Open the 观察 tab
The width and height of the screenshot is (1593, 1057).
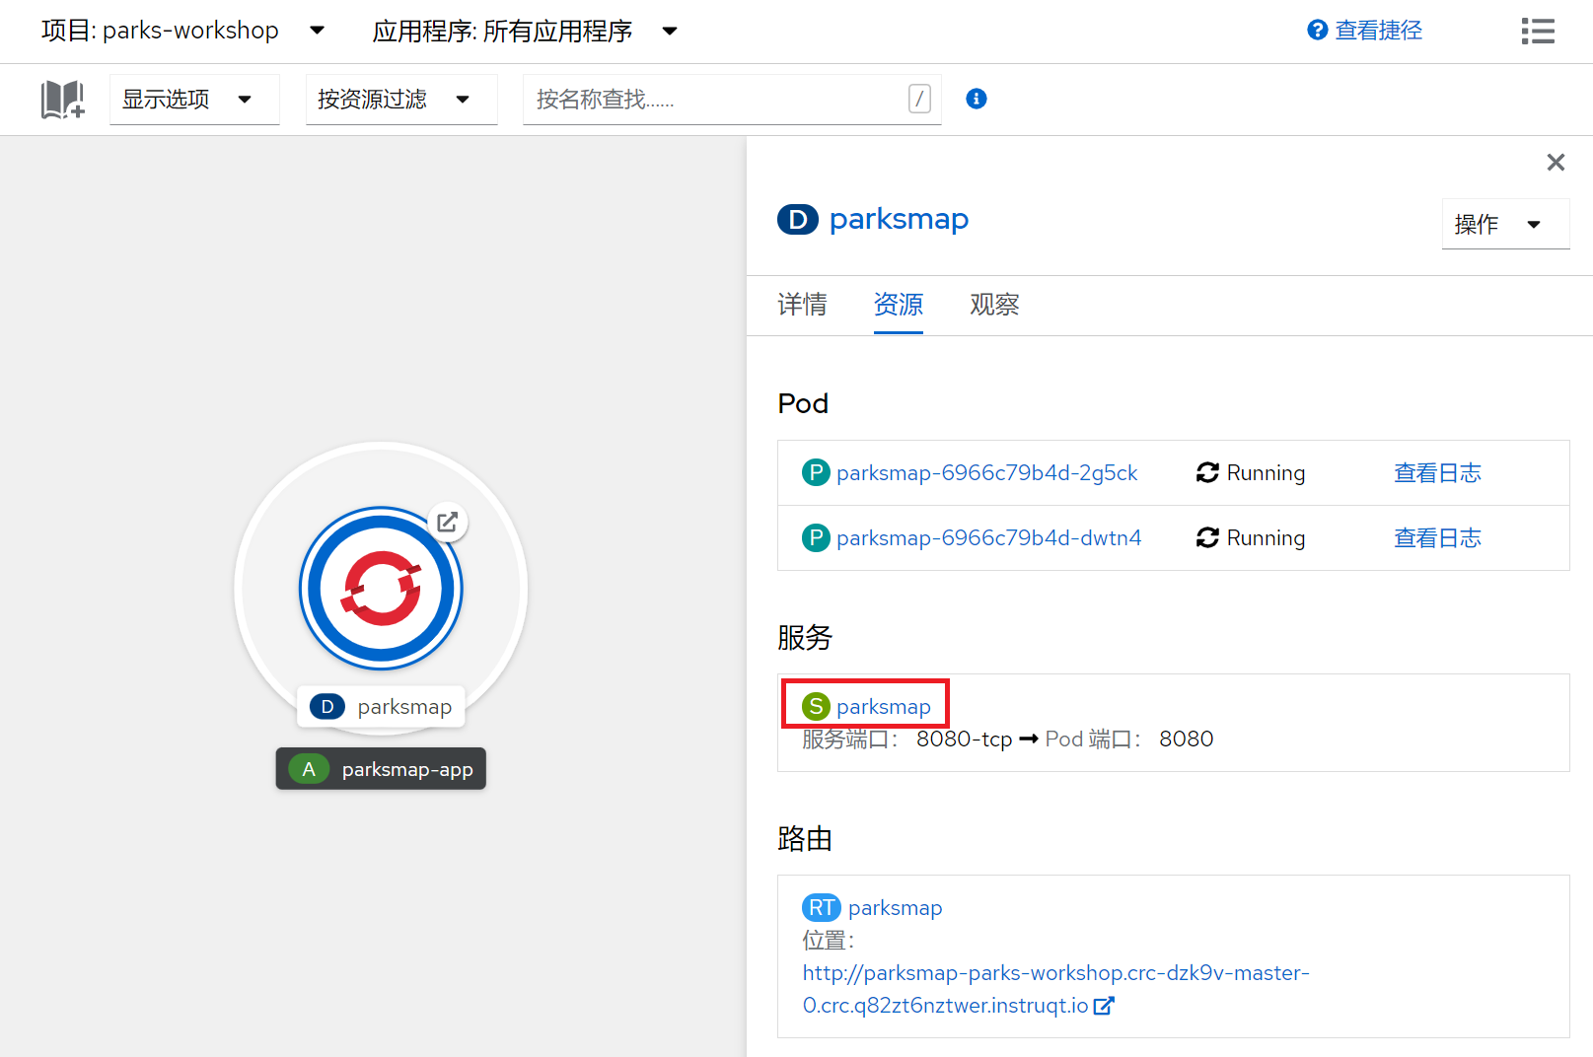tap(993, 306)
